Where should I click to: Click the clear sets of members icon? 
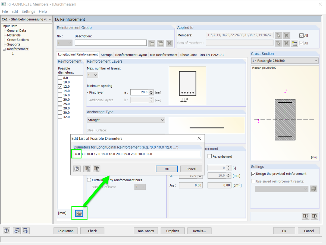coord(286,43)
